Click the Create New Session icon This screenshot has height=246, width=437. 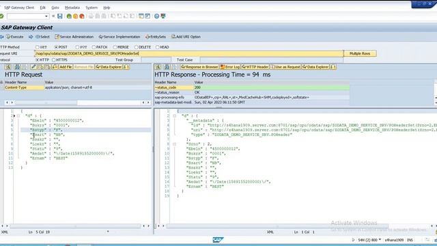pyautogui.click(x=141, y=16)
